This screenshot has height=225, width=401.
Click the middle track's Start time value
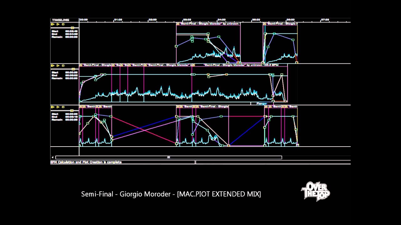coord(71,72)
